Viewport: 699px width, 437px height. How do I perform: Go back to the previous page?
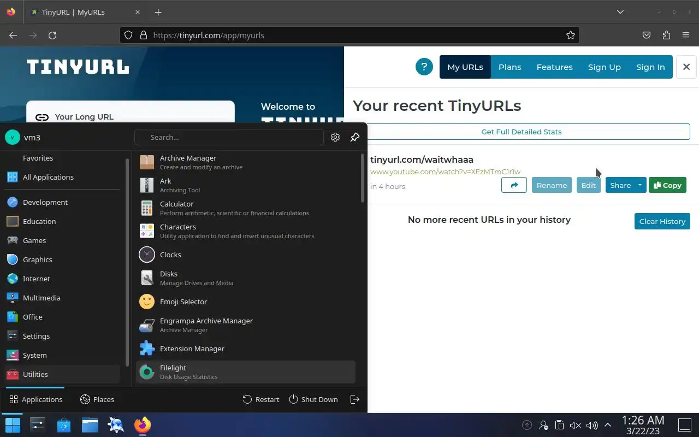[x=13, y=35]
